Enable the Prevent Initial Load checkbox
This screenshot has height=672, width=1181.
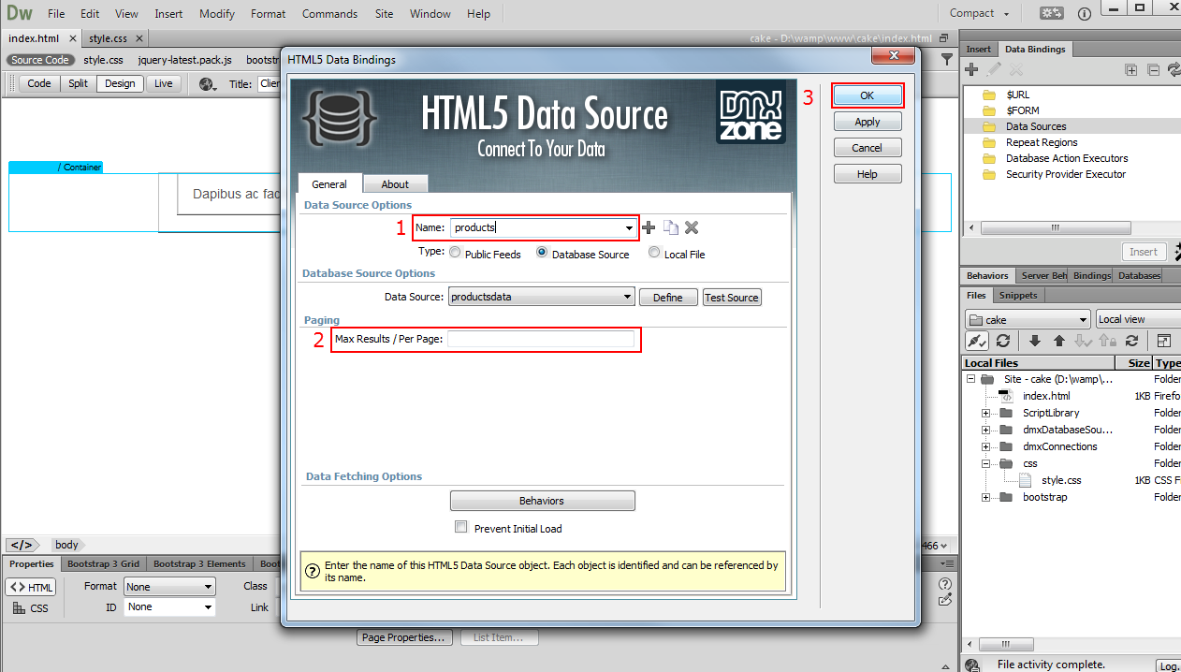click(x=460, y=527)
